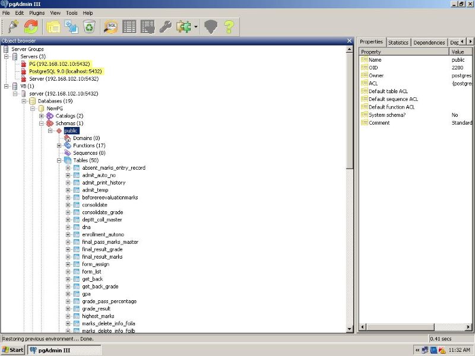Image resolution: width=475 pixels, height=356 pixels.
Task: Add a connection to a server
Action: click(x=12, y=26)
